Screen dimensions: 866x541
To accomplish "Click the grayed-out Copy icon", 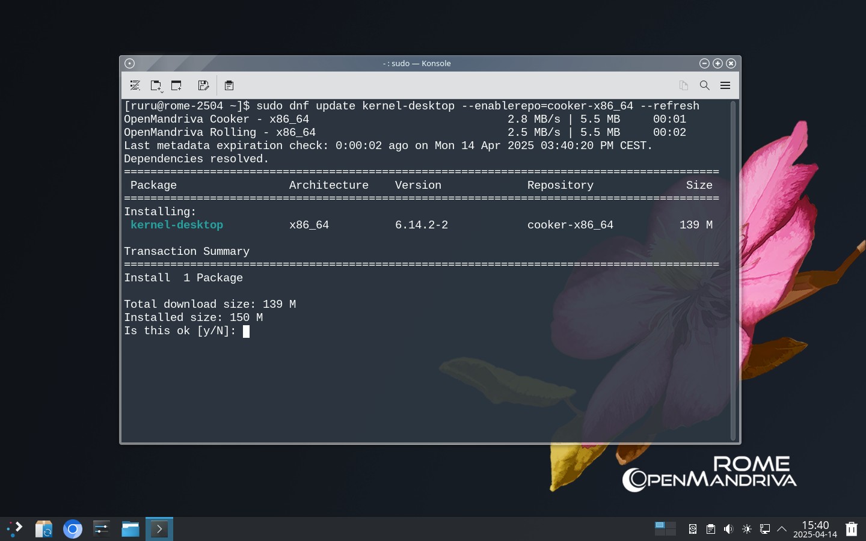I will (x=684, y=85).
